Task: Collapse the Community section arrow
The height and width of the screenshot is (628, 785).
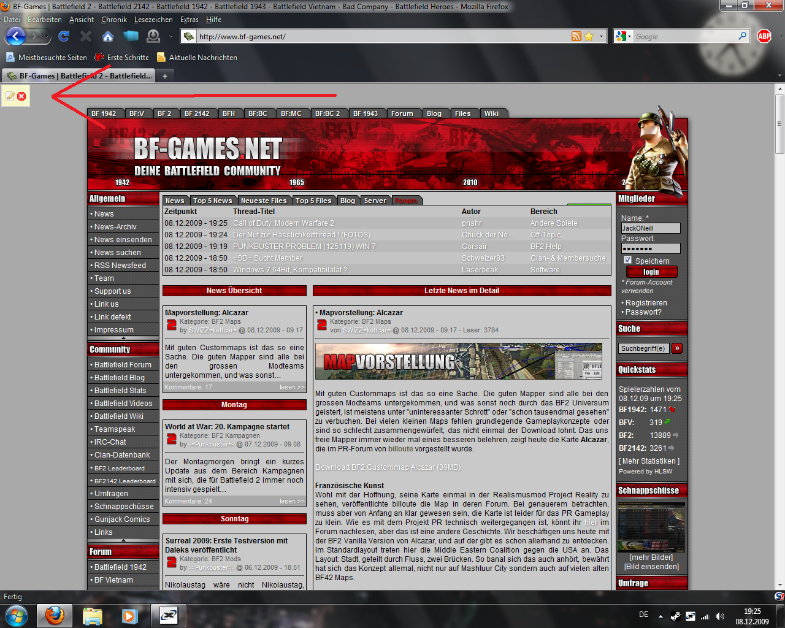Action: (123, 540)
